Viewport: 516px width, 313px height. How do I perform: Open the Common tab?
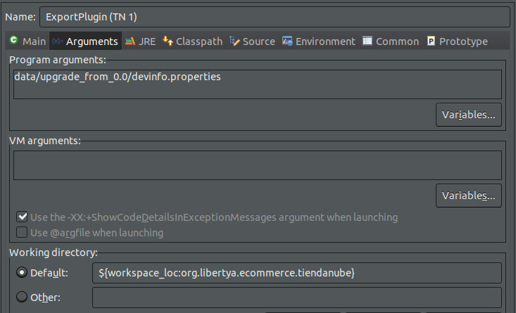pos(391,41)
